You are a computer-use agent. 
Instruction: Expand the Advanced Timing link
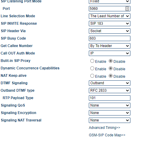[105, 128]
